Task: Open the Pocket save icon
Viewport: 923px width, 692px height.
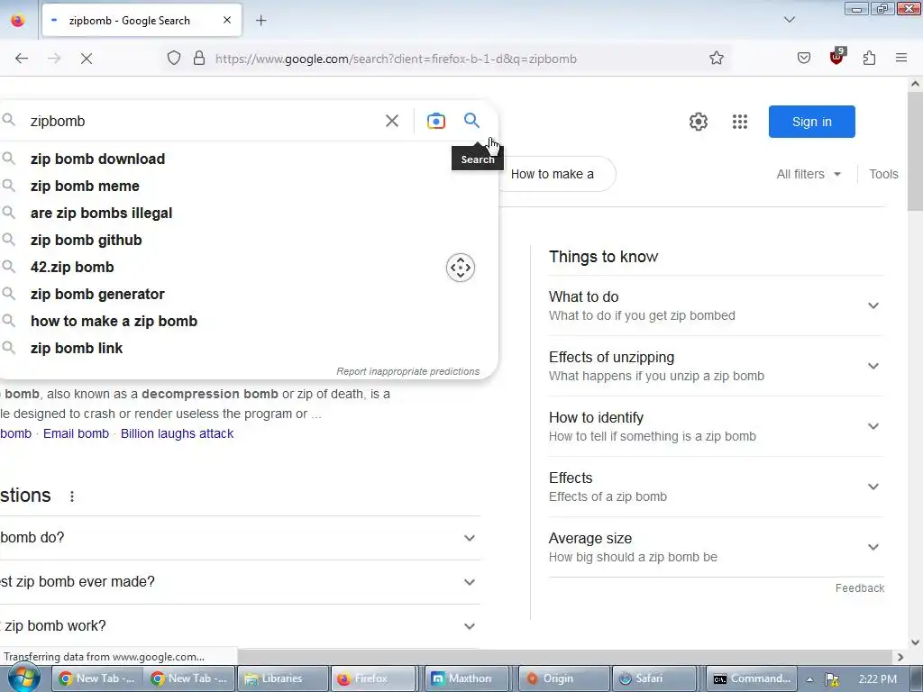Action: pos(804,59)
